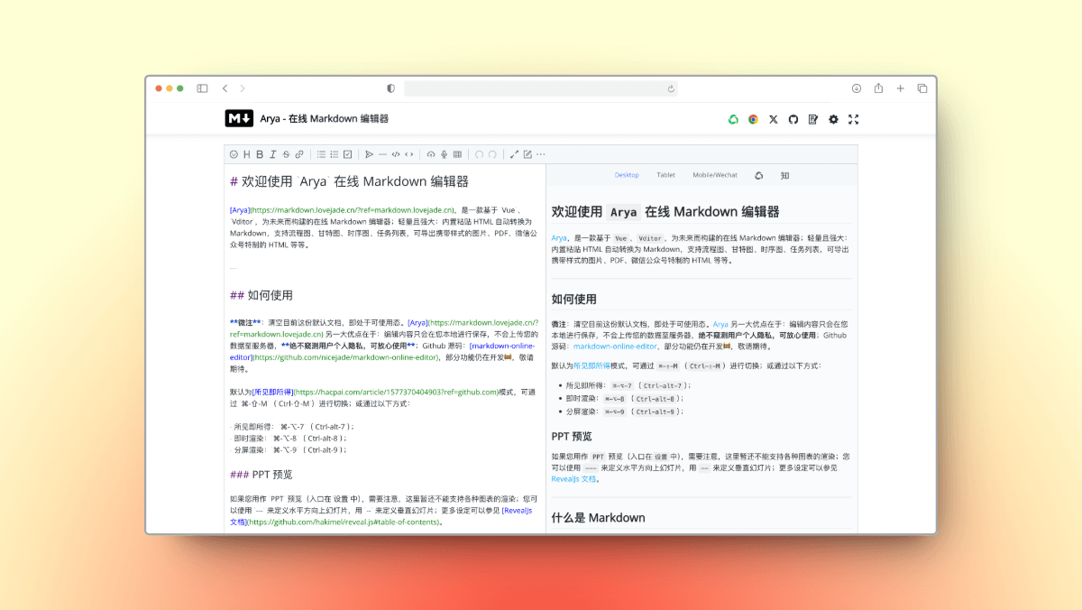Open the code block tool
Viewport: 1082px width, 610px height.
point(394,154)
